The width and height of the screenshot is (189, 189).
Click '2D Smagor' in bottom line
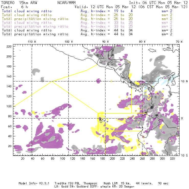coord(127,187)
